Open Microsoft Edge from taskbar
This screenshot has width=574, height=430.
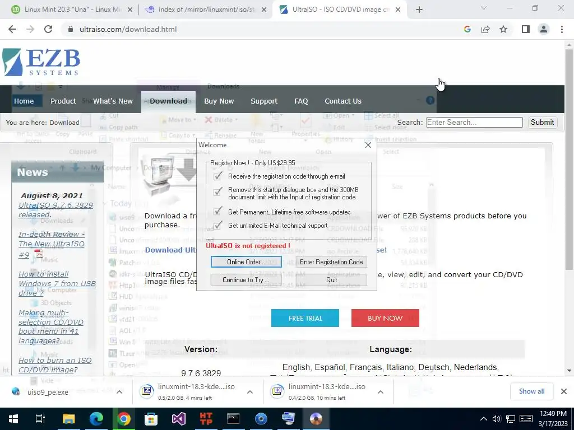pyautogui.click(x=96, y=419)
